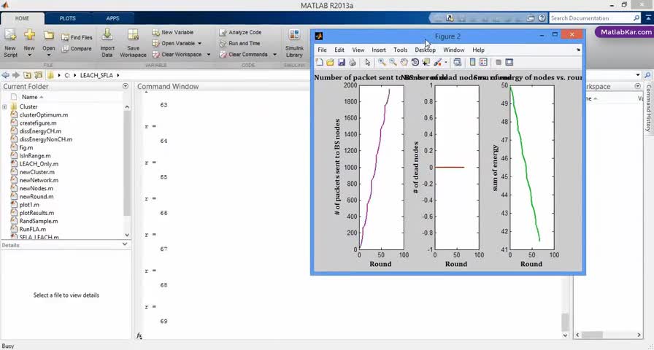The height and width of the screenshot is (350, 654).
Task: Open Window menu in Figure 2
Action: point(454,50)
